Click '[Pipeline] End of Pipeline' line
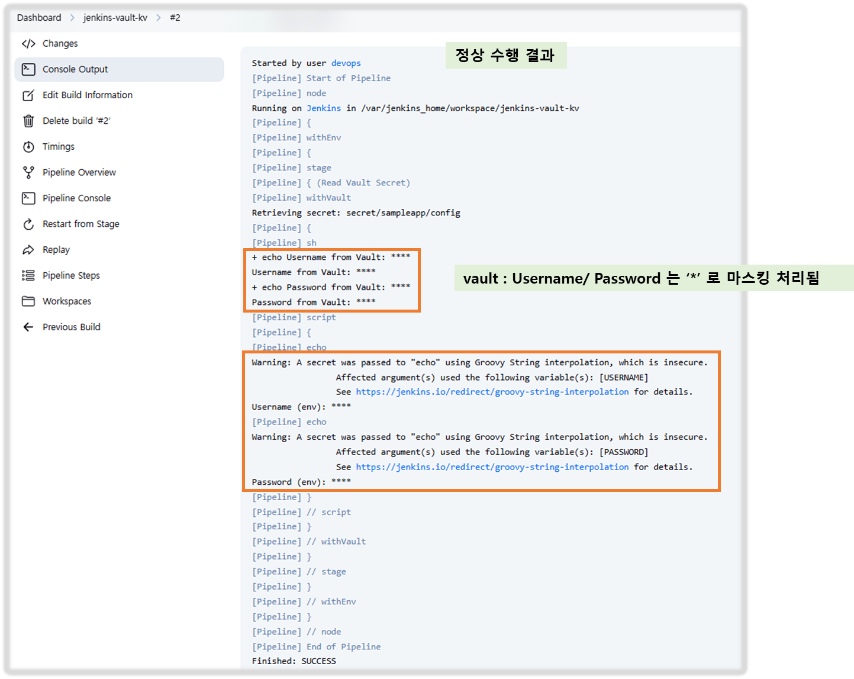The image size is (854, 679). 317,647
